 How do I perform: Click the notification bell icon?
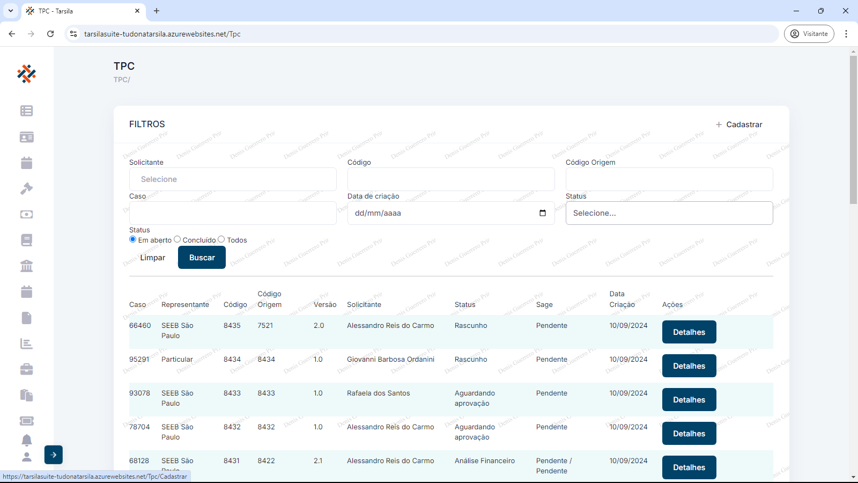[x=26, y=440]
